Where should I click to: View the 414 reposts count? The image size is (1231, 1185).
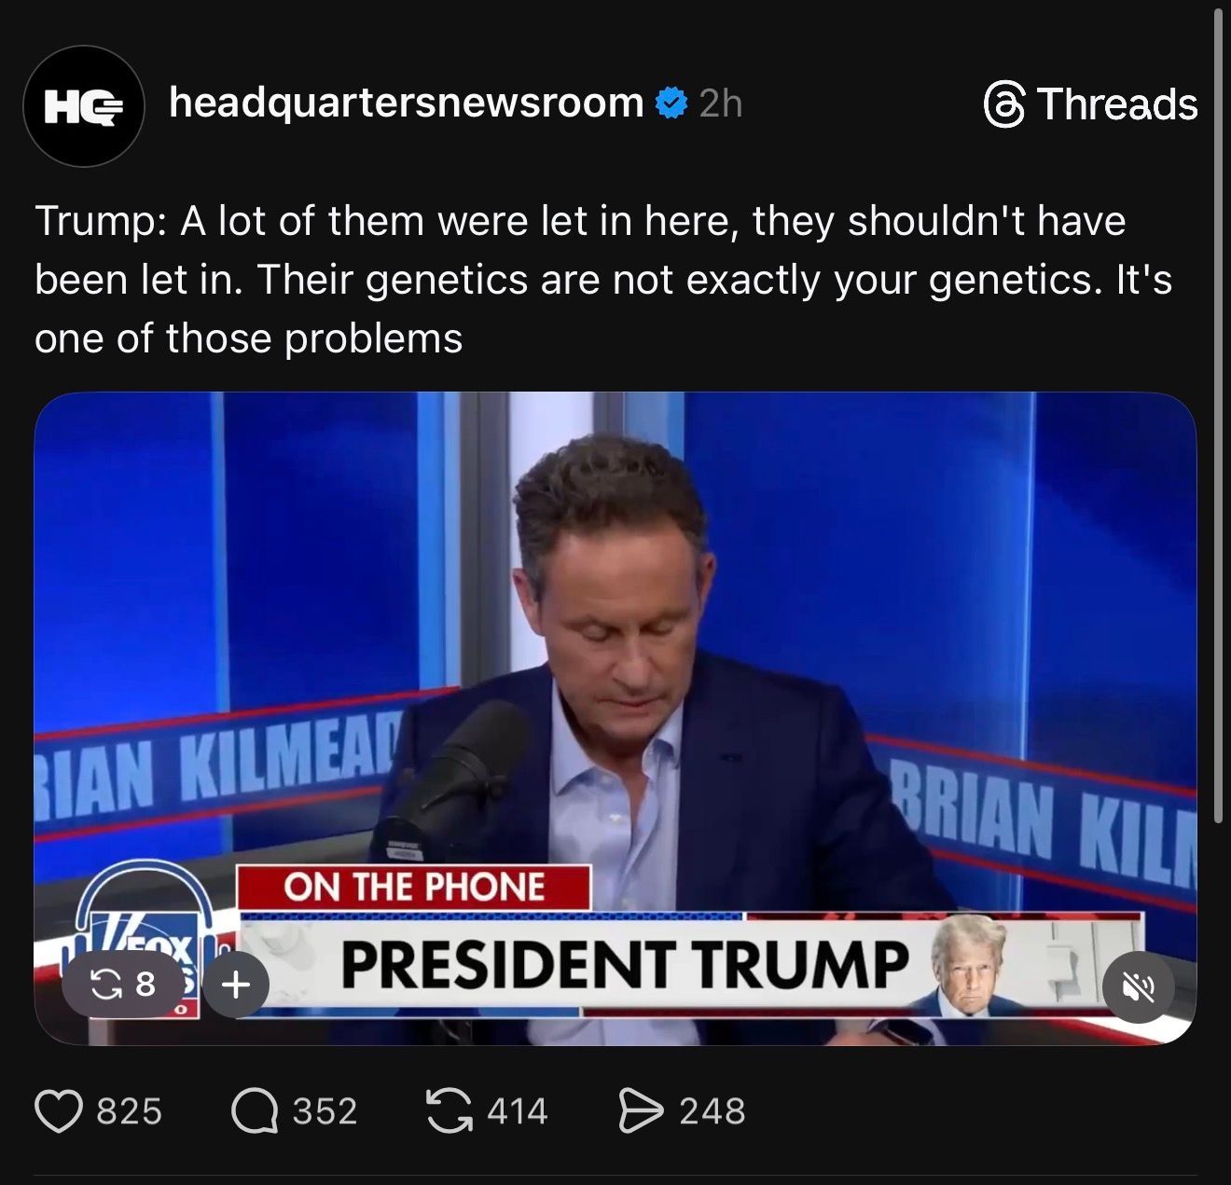(517, 1111)
